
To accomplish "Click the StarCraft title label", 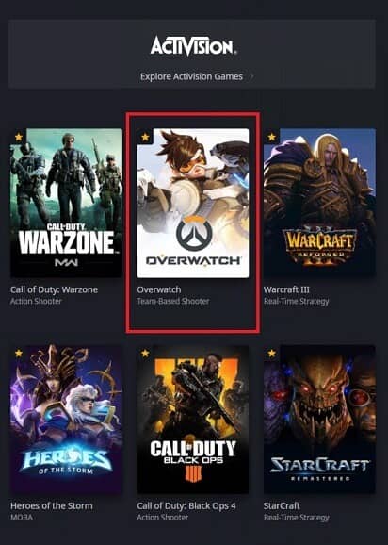I will (x=282, y=505).
